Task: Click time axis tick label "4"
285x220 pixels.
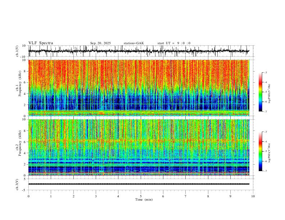Action: [x=118, y=196]
